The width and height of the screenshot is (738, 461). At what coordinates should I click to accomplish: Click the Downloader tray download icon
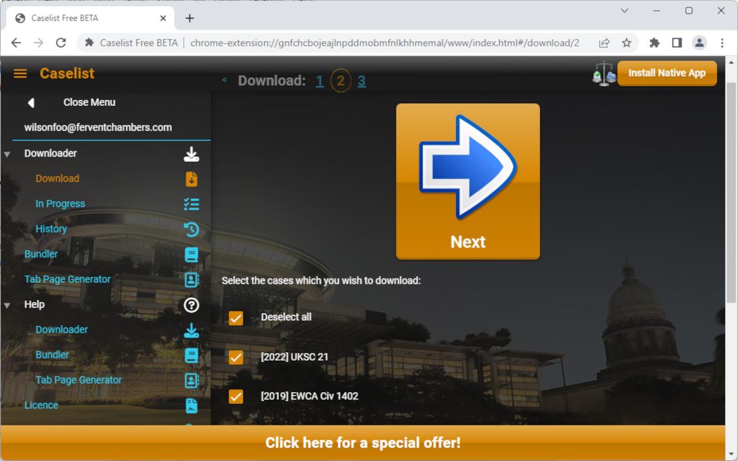pyautogui.click(x=191, y=154)
